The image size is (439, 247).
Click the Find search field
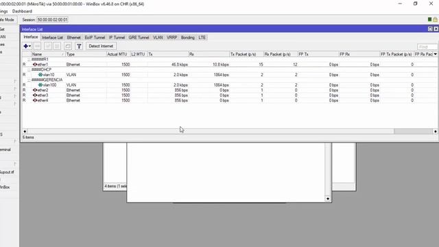click(427, 47)
